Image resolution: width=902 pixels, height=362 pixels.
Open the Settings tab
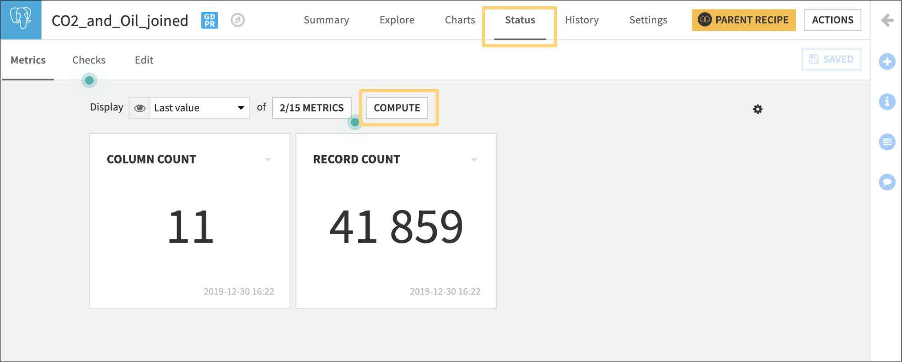pos(648,20)
